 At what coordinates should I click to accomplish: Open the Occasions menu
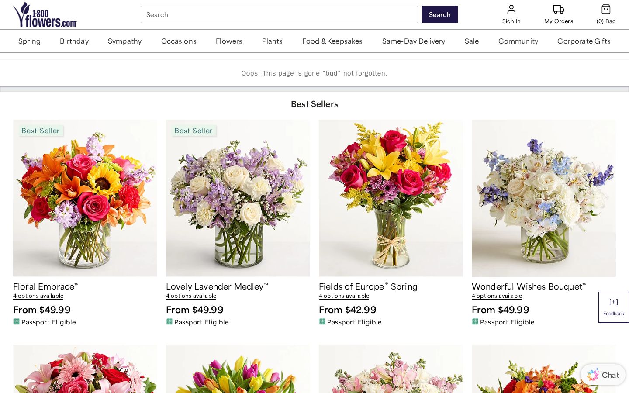[x=179, y=41]
